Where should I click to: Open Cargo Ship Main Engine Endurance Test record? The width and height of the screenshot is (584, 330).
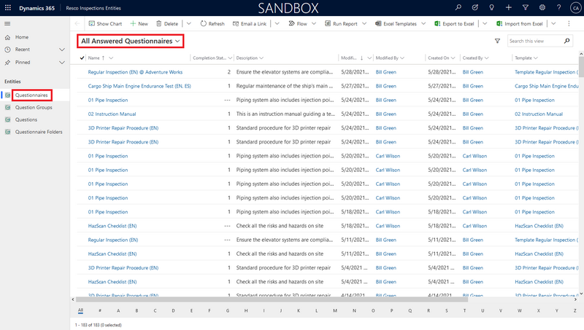[139, 86]
